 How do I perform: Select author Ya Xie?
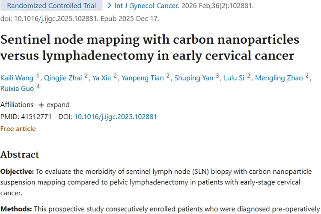coord(102,77)
